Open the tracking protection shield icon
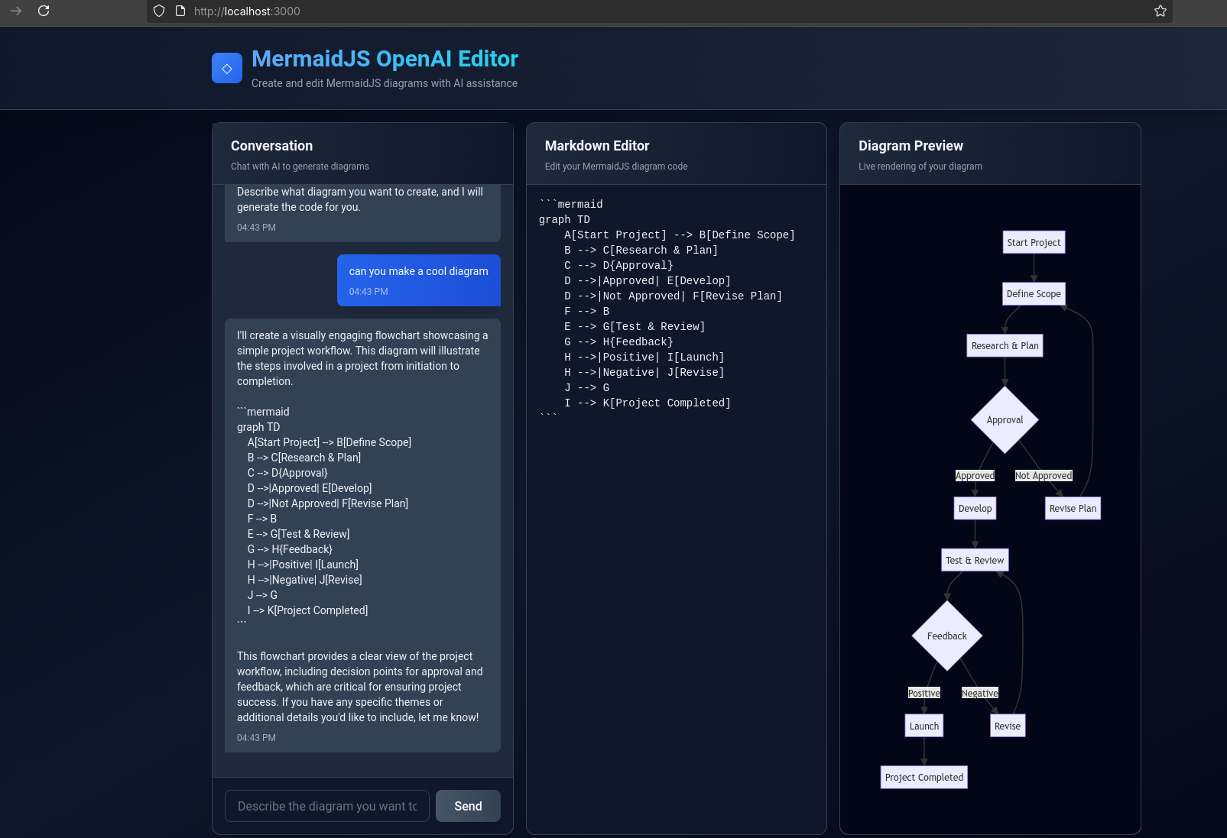Viewport: 1227px width, 838px height. coord(158,11)
